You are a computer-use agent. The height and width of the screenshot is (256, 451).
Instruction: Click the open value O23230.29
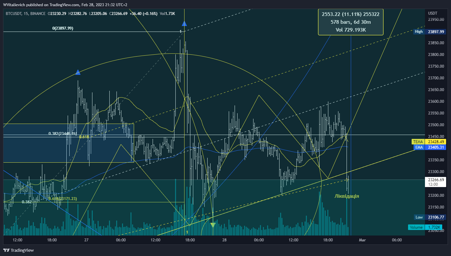57,14
